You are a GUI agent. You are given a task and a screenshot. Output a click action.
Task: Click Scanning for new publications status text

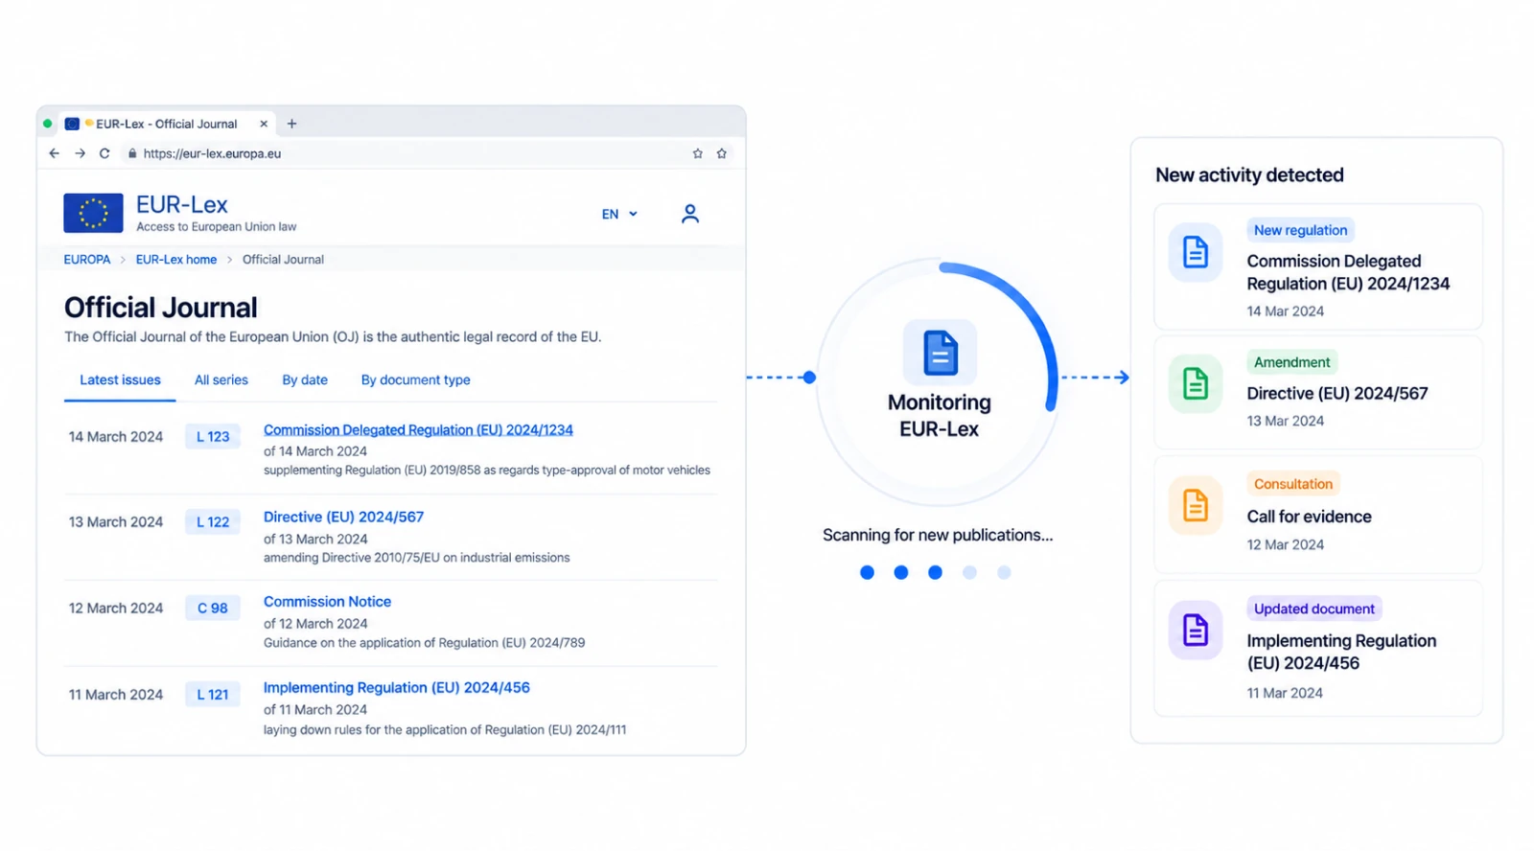tap(938, 536)
